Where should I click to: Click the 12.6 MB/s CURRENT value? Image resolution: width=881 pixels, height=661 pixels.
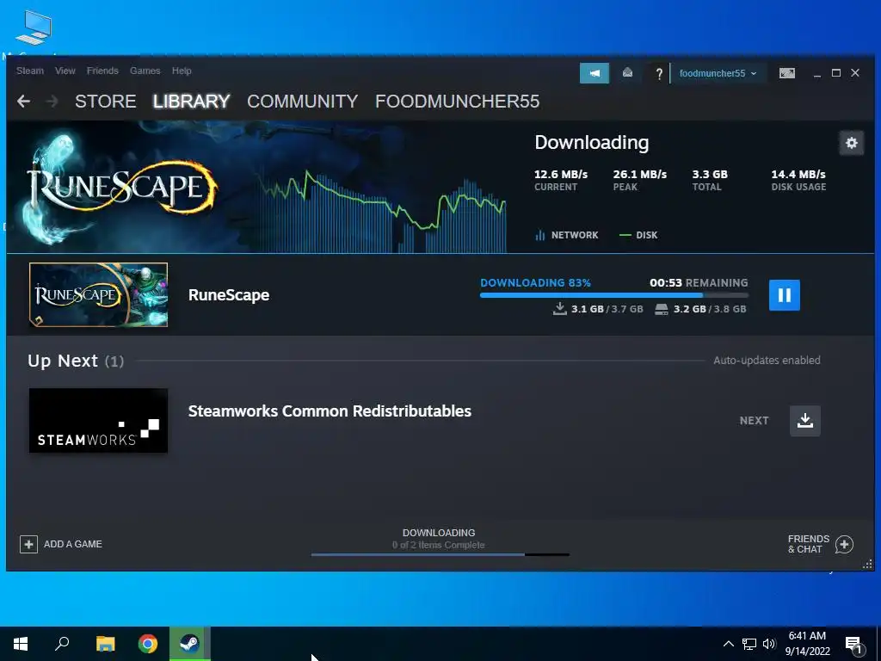[561, 174]
